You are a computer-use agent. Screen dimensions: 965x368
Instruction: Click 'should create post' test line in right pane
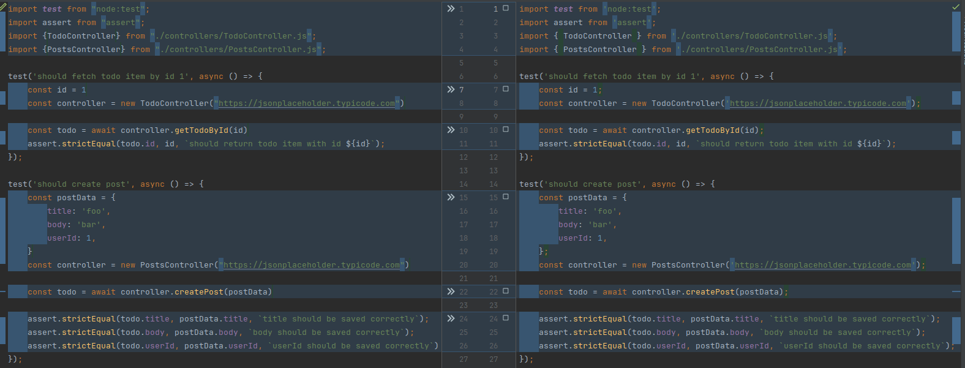coord(617,184)
